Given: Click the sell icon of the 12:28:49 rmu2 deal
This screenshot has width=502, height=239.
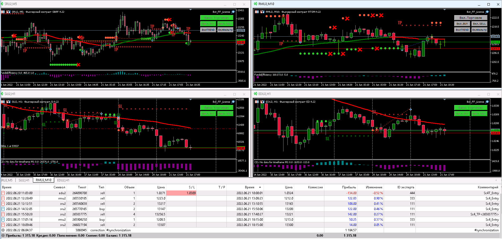Looking at the screenshot, I should [3, 198].
